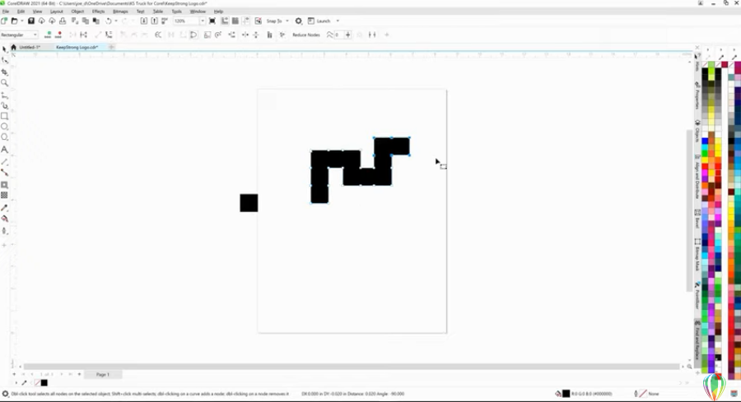The height and width of the screenshot is (402, 741).
Task: Click the Export icon
Action: (x=154, y=21)
